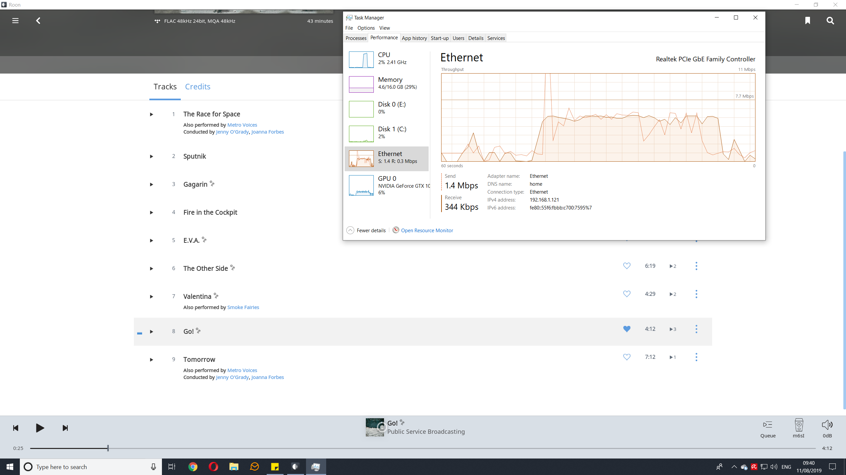This screenshot has height=475, width=846.
Task: Play track 2 Sputnik
Action: point(151,156)
